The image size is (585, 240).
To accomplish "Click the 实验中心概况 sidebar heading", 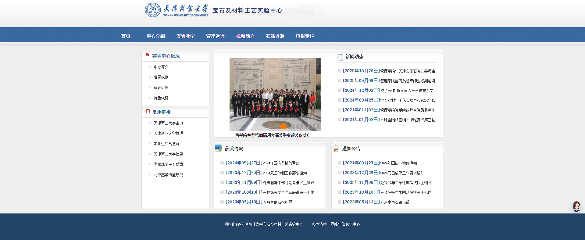I will [x=166, y=56].
